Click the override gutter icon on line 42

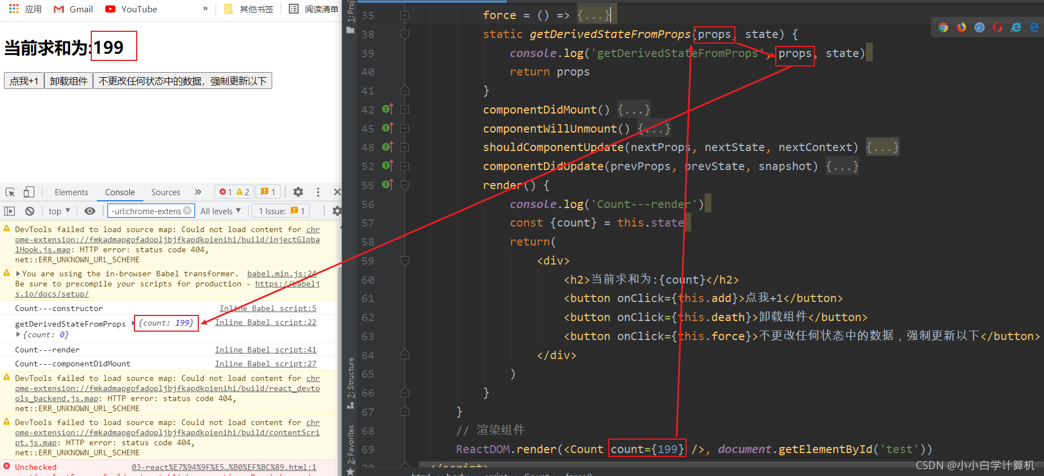pos(387,109)
